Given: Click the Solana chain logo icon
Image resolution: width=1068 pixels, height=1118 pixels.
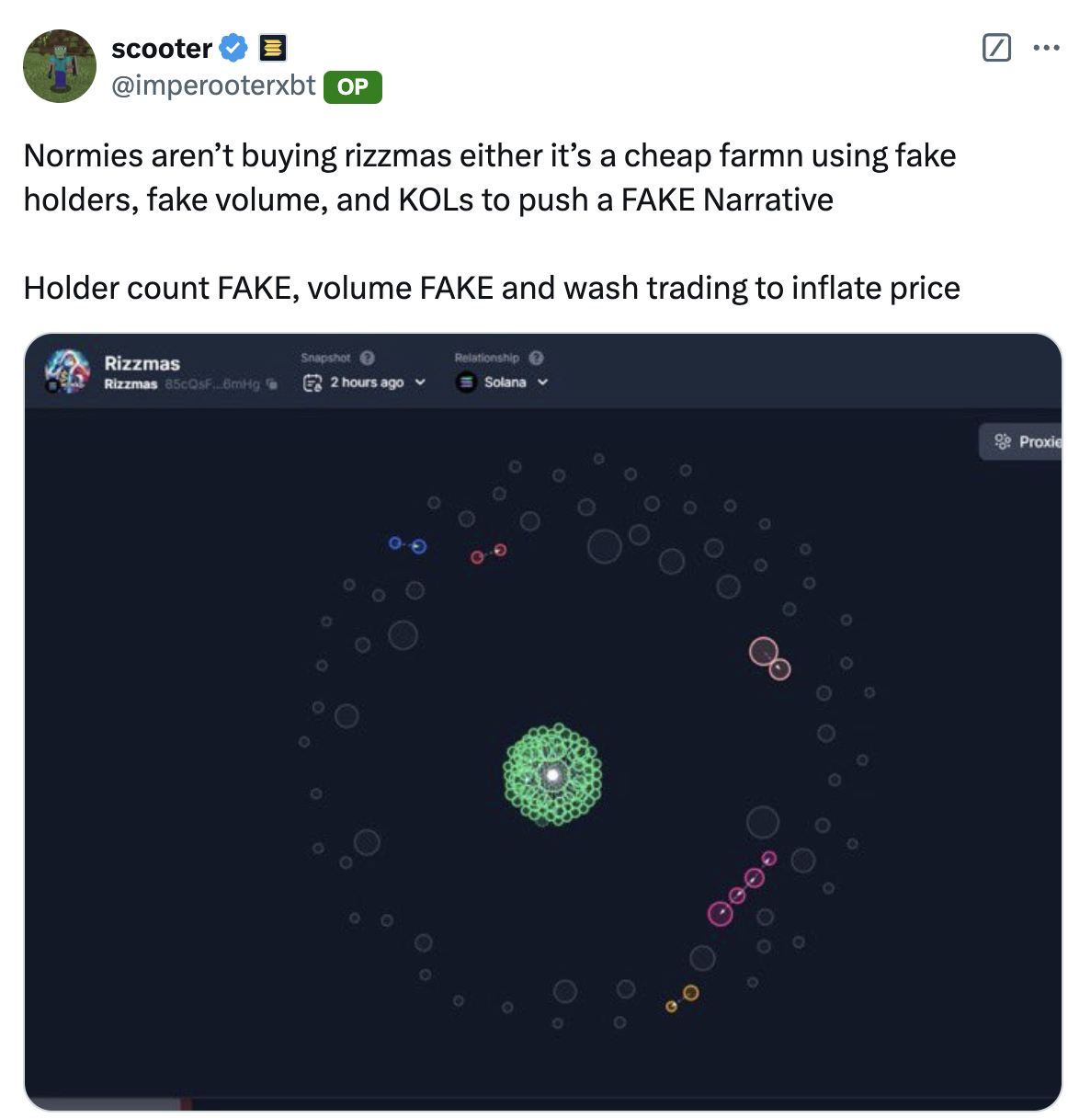Looking at the screenshot, I should pyautogui.click(x=466, y=382).
